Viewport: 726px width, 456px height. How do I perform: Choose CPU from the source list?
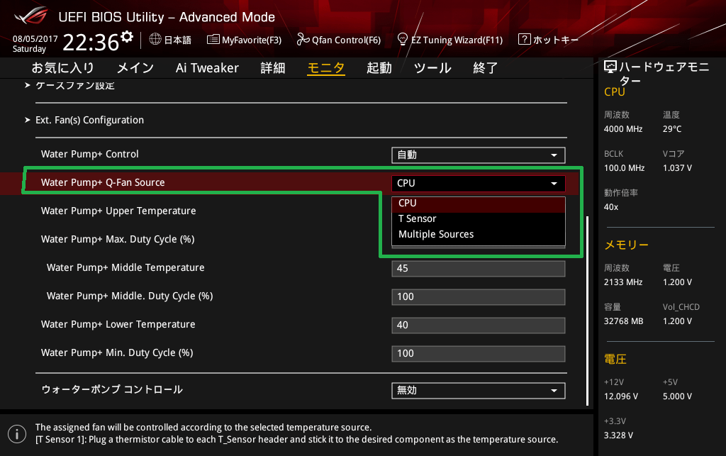[479, 204]
